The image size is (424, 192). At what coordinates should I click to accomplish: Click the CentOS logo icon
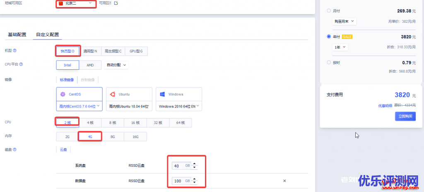coord(63,94)
